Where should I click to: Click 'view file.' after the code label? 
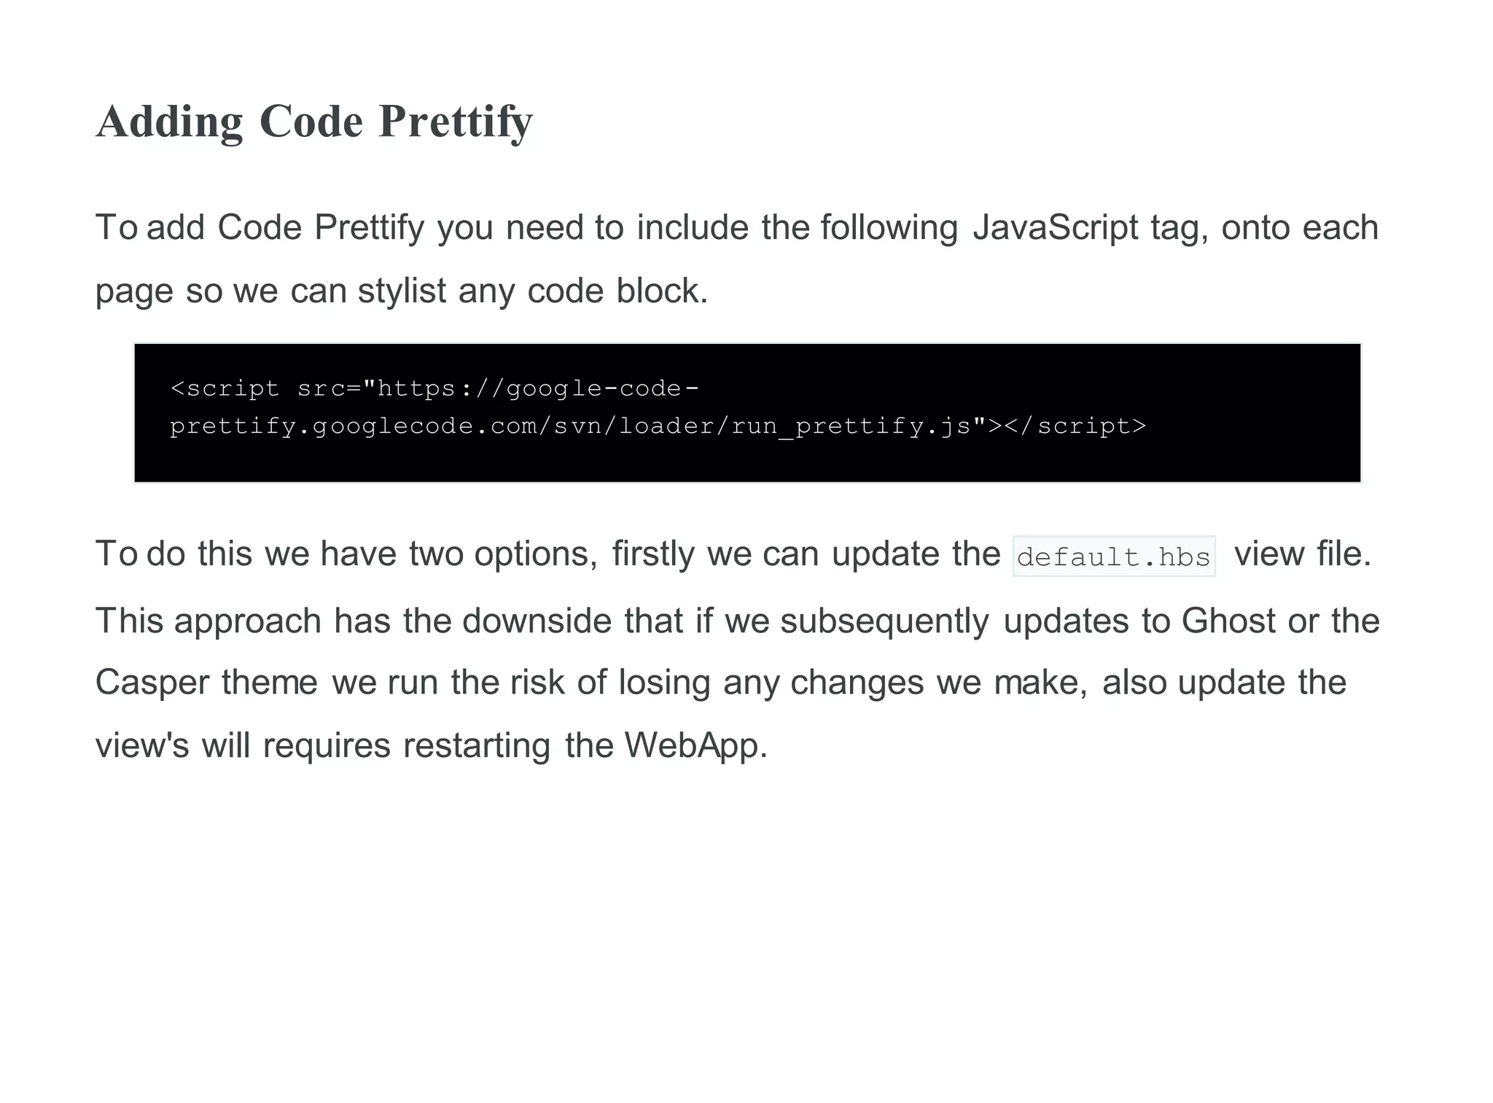[1303, 554]
